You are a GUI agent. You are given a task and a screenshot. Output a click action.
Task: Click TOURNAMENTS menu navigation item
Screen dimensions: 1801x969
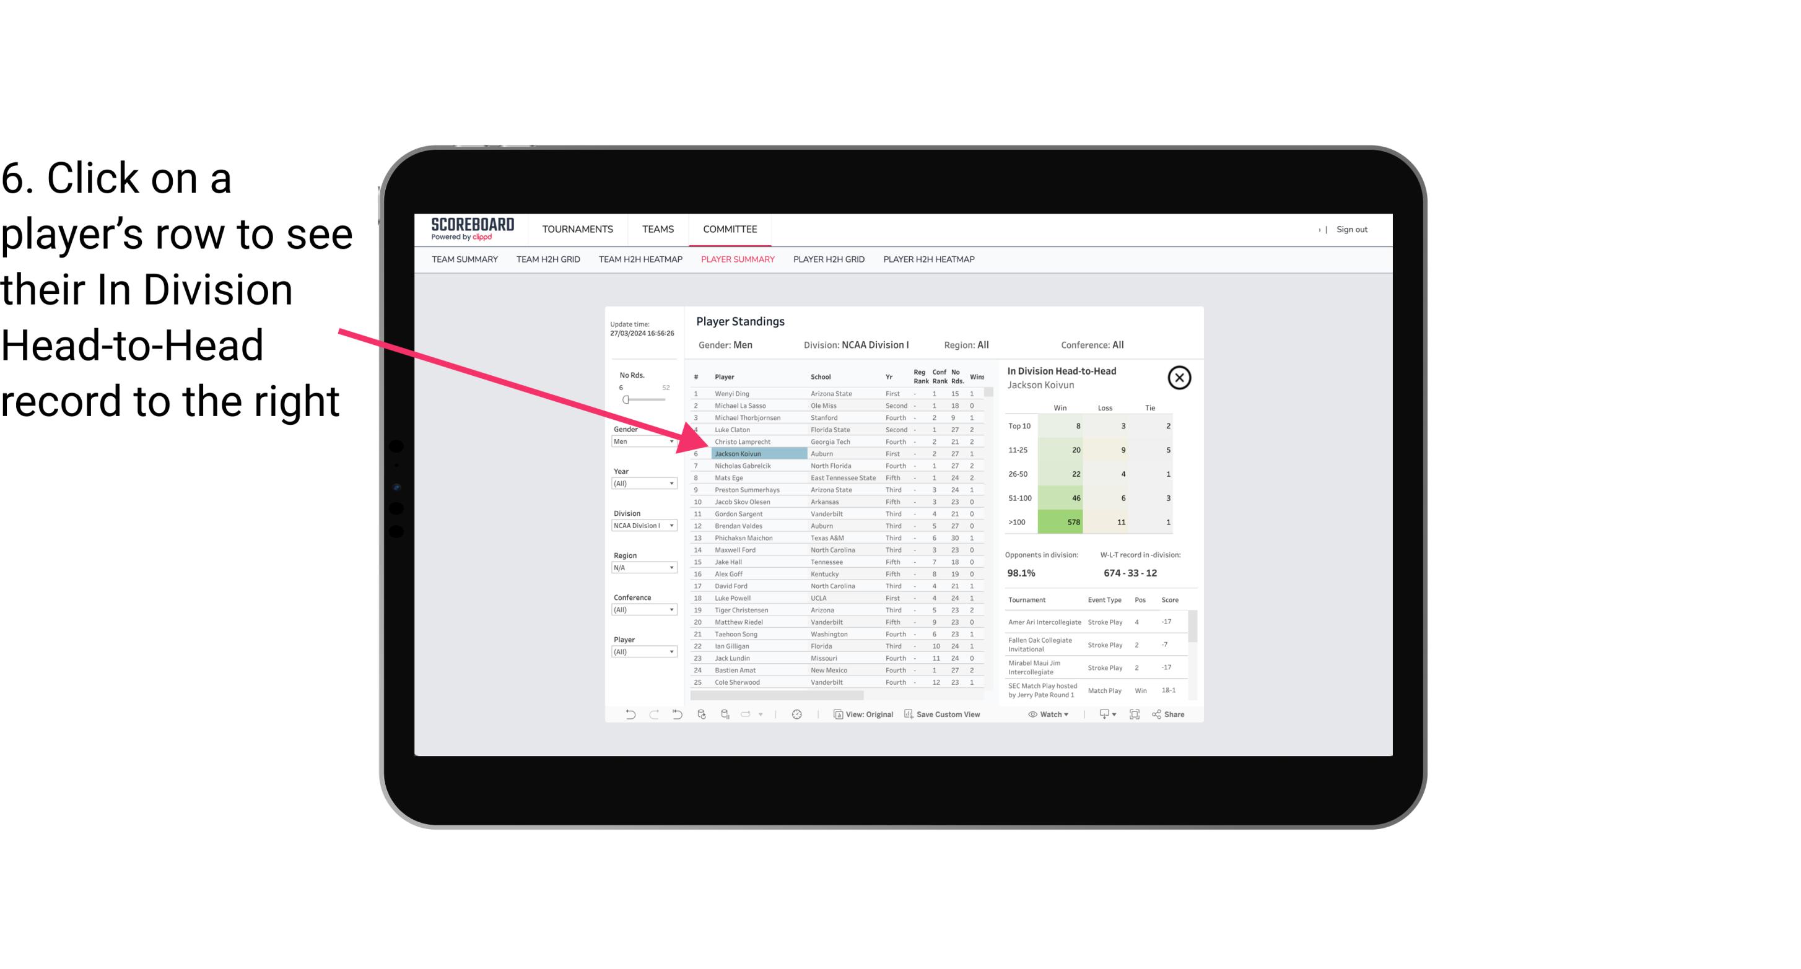[x=577, y=228]
